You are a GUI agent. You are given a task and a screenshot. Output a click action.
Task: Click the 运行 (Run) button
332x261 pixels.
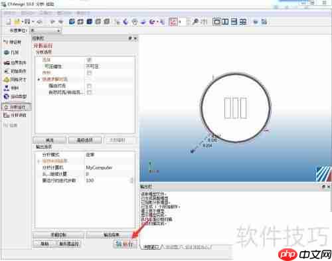[x=124, y=244]
